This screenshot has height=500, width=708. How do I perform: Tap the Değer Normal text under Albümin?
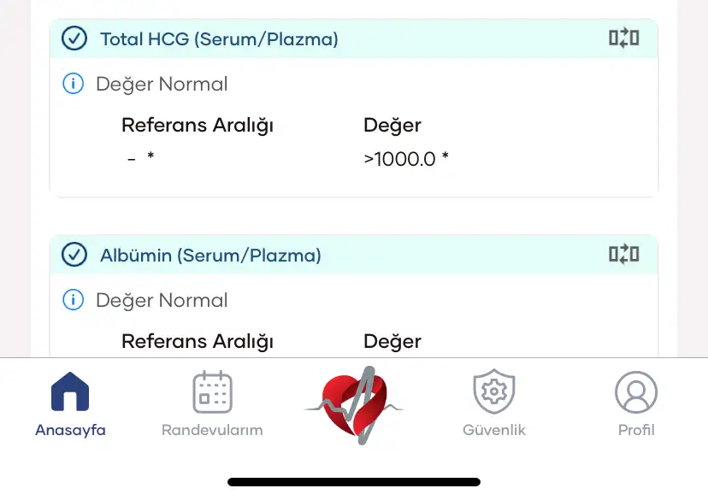point(162,301)
